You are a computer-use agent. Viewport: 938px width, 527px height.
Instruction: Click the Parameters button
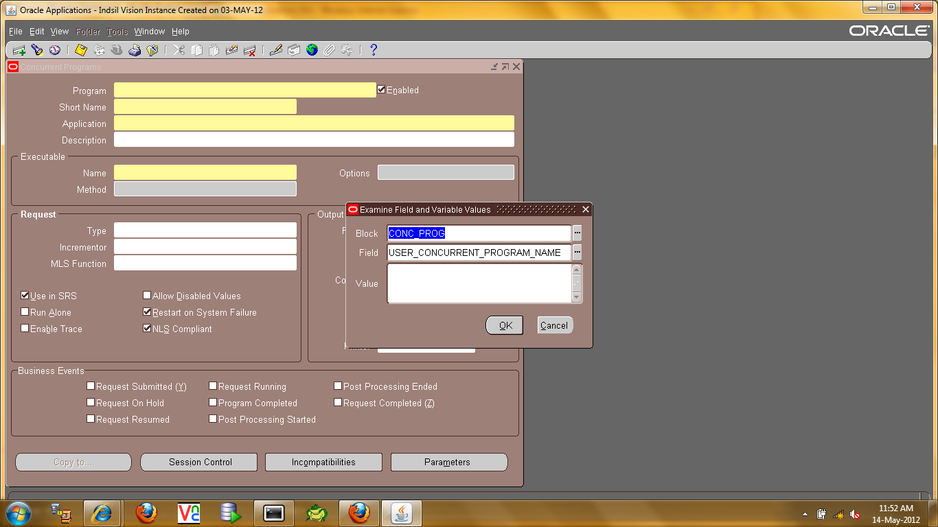(x=449, y=462)
